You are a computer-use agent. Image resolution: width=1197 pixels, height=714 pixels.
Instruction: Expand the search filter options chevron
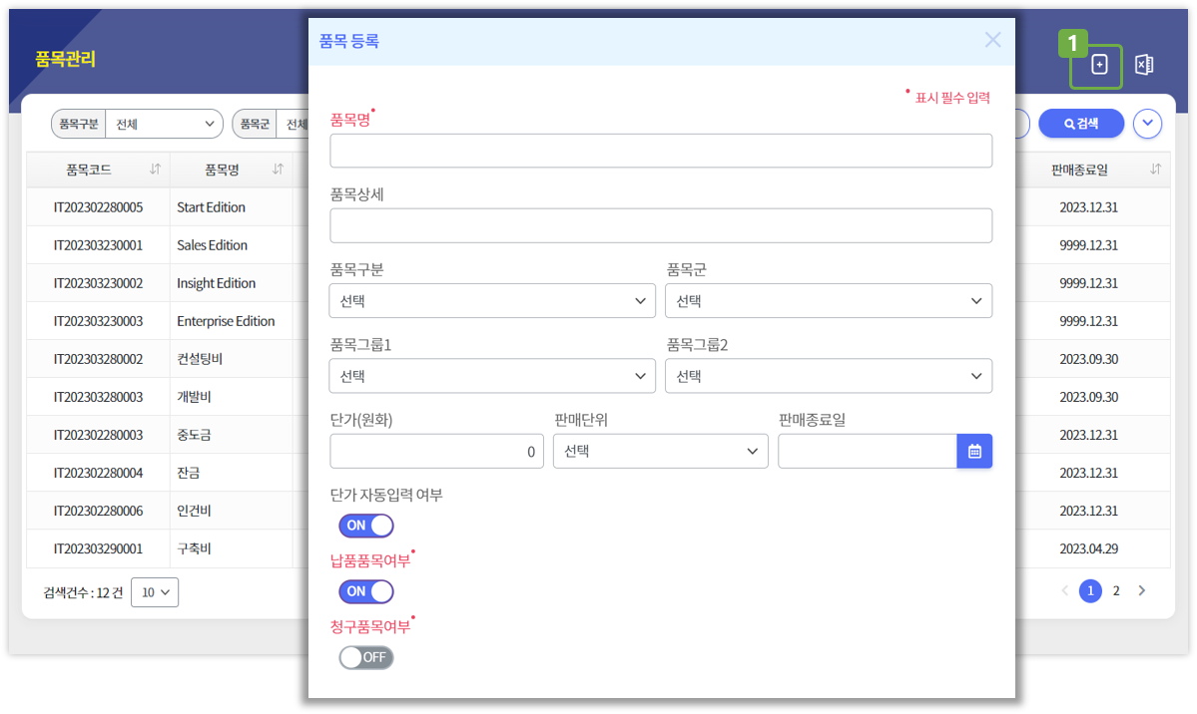click(x=1147, y=124)
